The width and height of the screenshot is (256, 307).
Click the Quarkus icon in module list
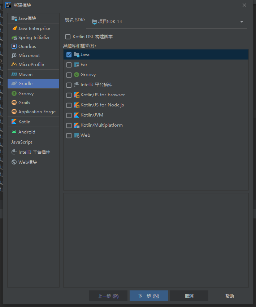pyautogui.click(x=14, y=47)
